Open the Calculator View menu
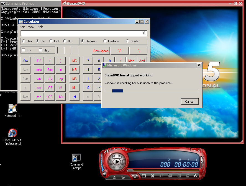This screenshot has width=246, height=186. (31, 27)
